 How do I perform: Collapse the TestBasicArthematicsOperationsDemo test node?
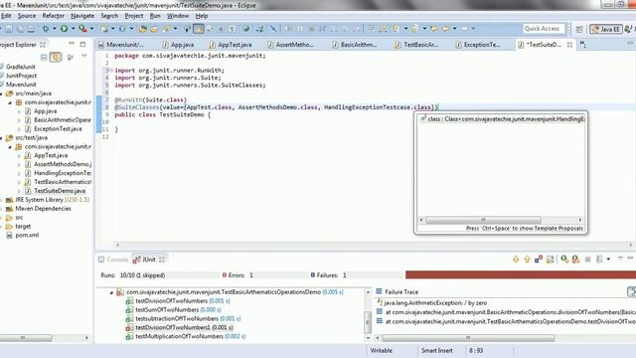tap(111, 292)
